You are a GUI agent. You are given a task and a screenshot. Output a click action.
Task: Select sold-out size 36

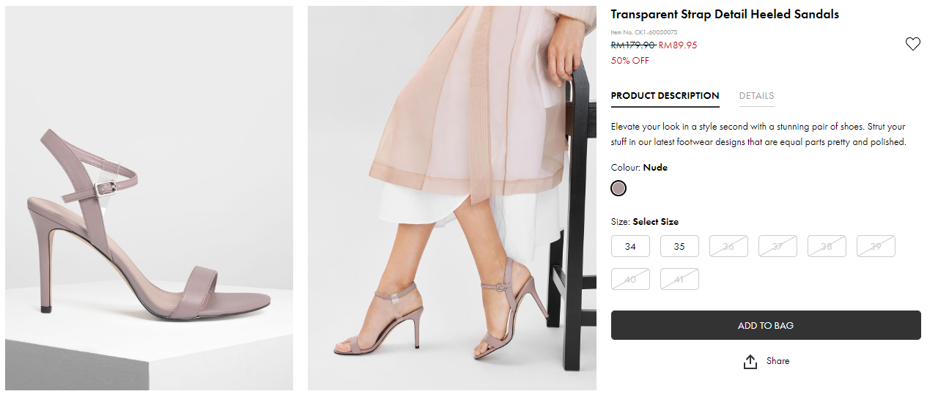point(728,246)
